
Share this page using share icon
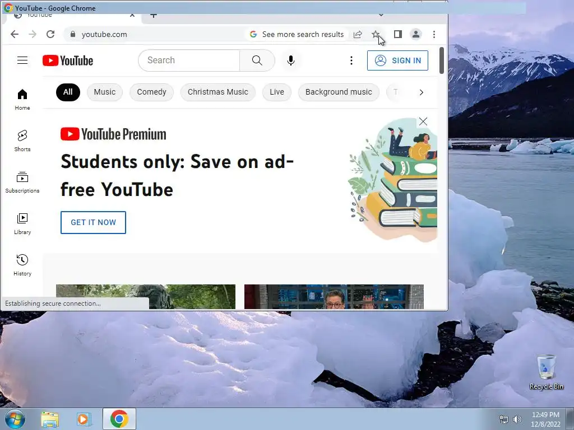click(358, 34)
